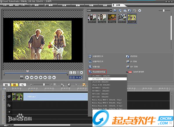This screenshot has height=127, width=174.
Task: Click the library vertical scrollbar
Action: point(171,28)
